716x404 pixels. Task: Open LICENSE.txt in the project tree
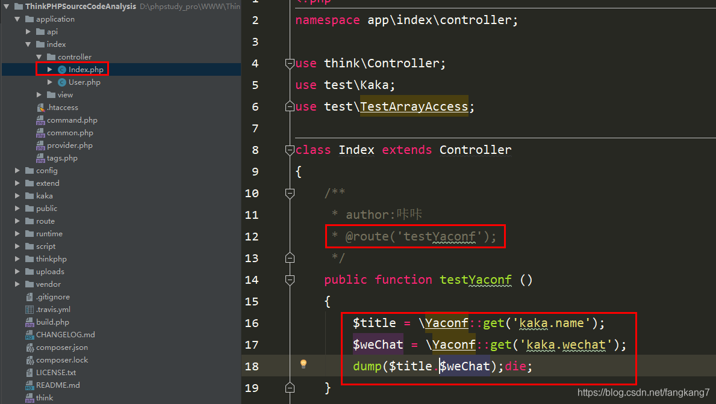(x=56, y=373)
